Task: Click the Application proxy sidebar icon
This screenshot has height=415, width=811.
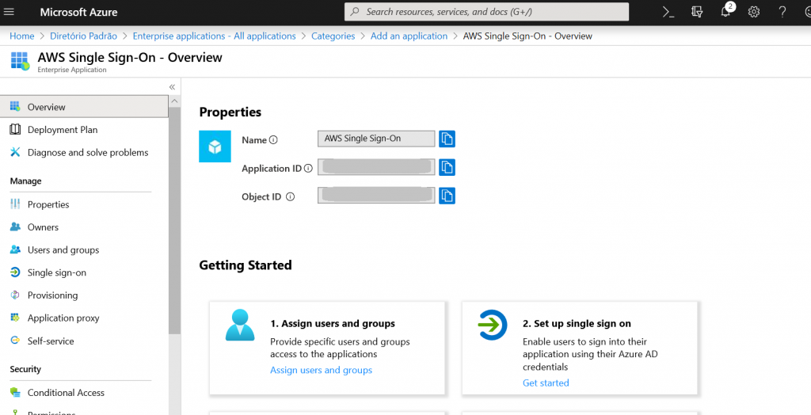Action: [x=15, y=318]
